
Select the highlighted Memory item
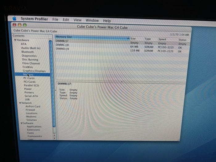[32, 75]
